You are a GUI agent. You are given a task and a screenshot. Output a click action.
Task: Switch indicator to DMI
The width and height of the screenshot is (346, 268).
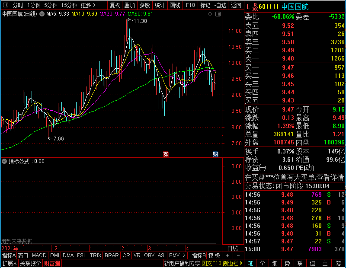(x=54, y=255)
